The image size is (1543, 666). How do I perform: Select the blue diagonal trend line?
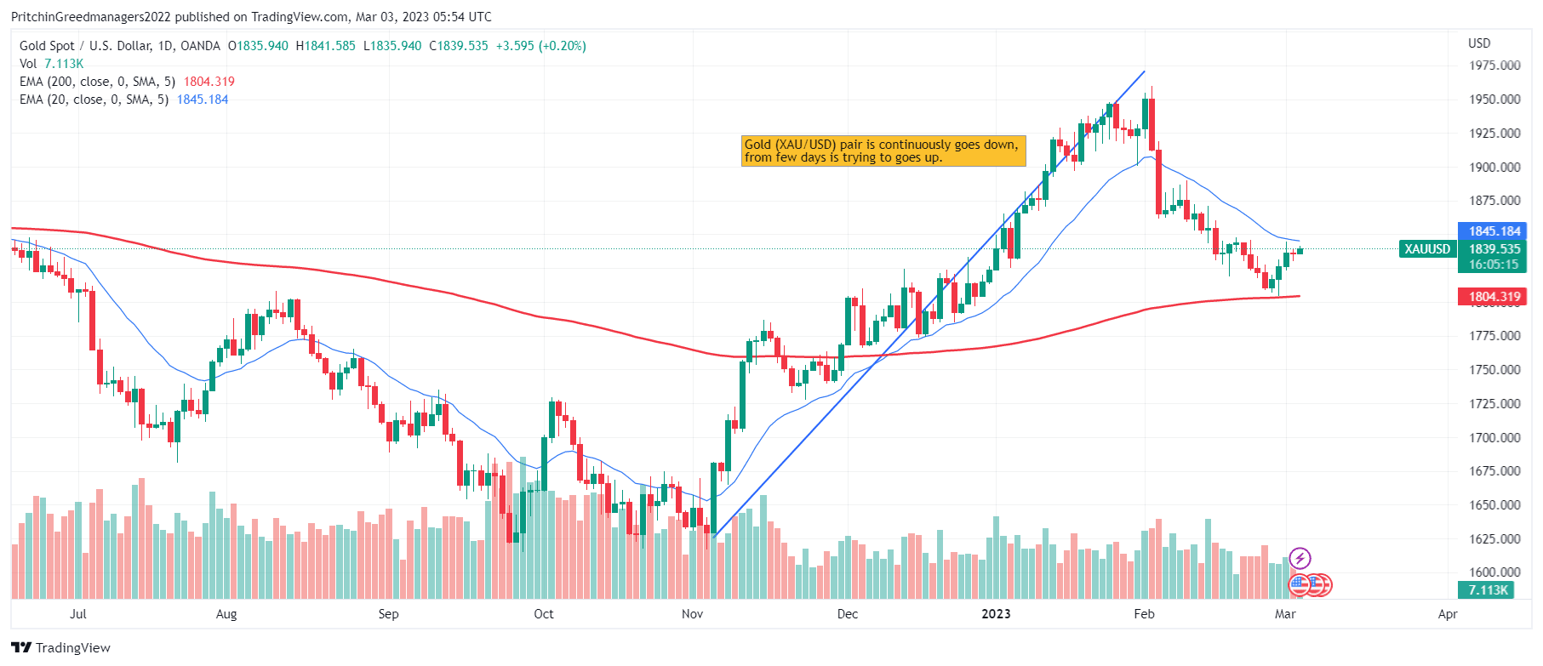tap(928, 305)
